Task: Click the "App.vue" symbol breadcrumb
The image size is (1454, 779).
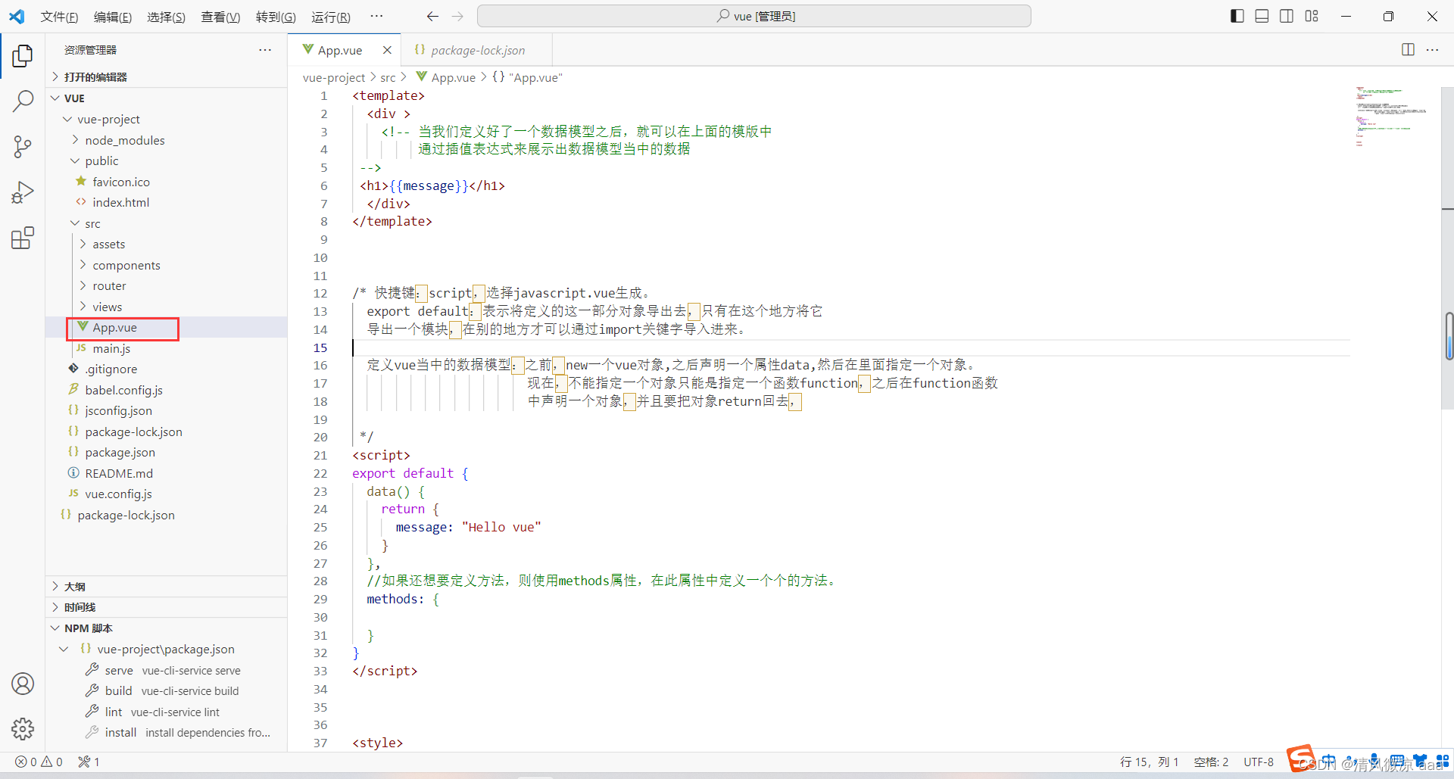Action: click(527, 77)
